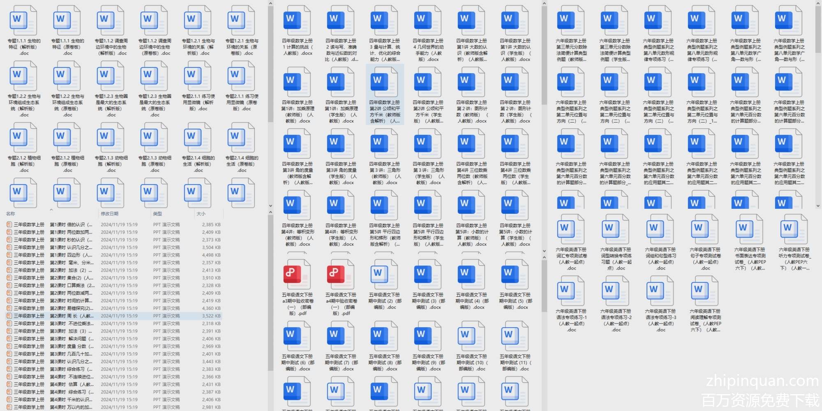Select the 专题1.1.1 生物的特征（解析版）Word file
This screenshot has height=411, width=822.
click(x=24, y=31)
